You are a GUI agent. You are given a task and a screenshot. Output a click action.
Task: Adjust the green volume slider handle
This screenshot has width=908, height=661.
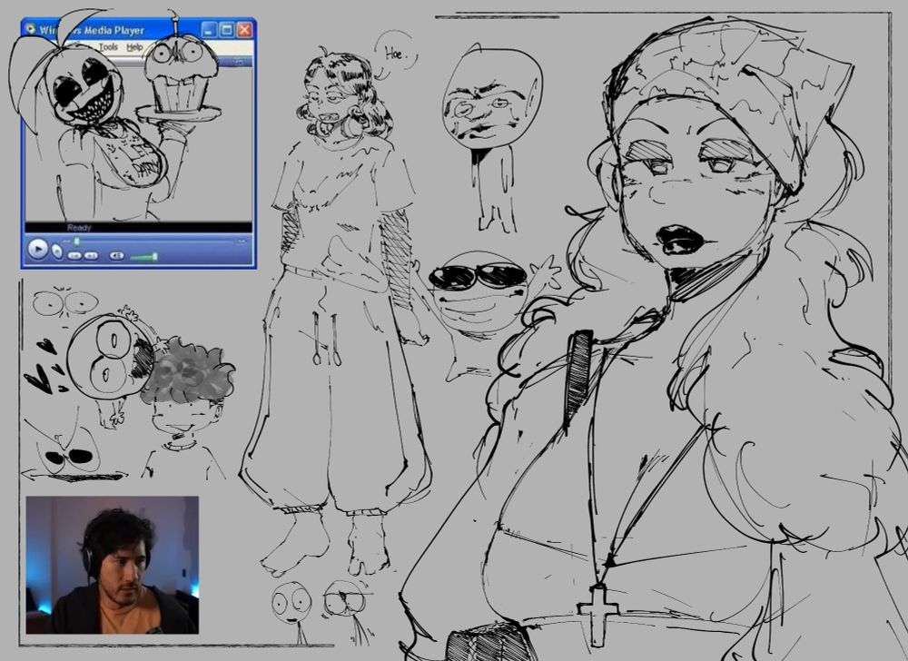click(x=154, y=256)
